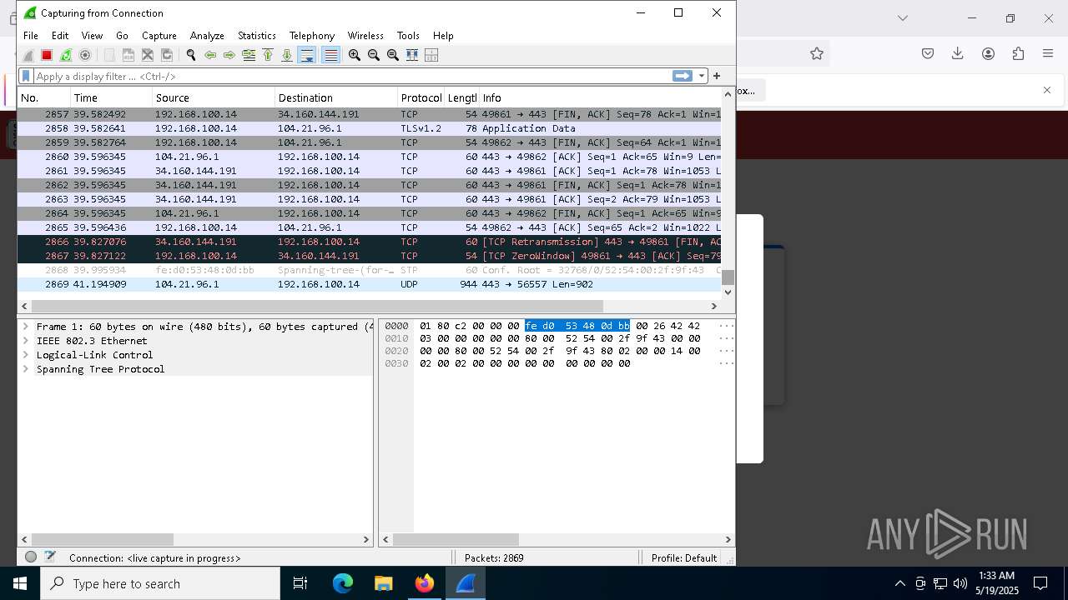Click the close capture file X icon
This screenshot has height=600, width=1068.
click(x=148, y=55)
